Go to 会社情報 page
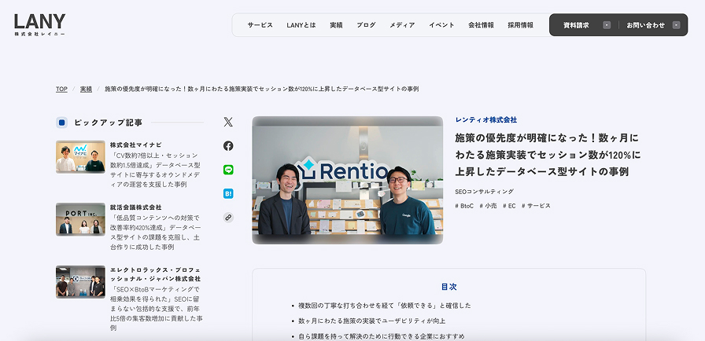 (481, 25)
